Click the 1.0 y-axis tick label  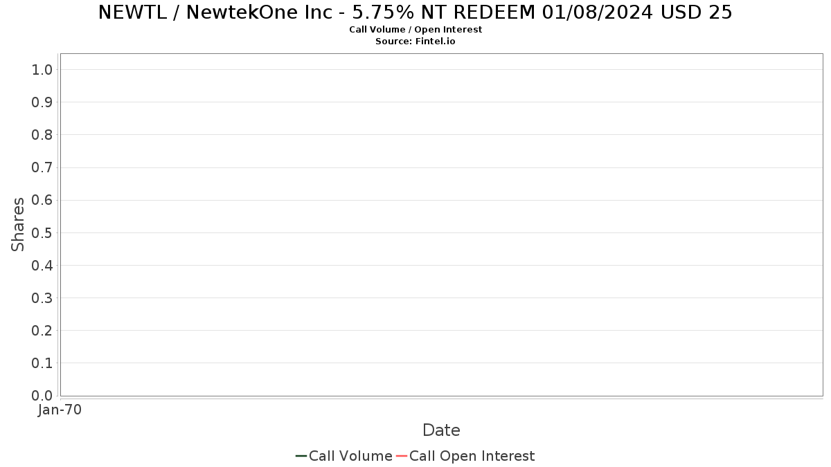42,69
